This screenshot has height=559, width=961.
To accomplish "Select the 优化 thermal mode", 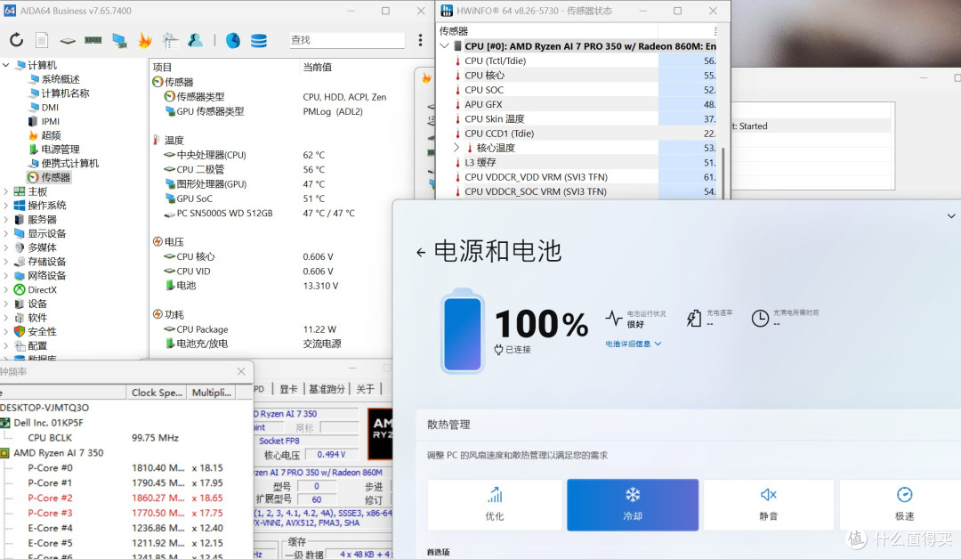I will point(495,505).
